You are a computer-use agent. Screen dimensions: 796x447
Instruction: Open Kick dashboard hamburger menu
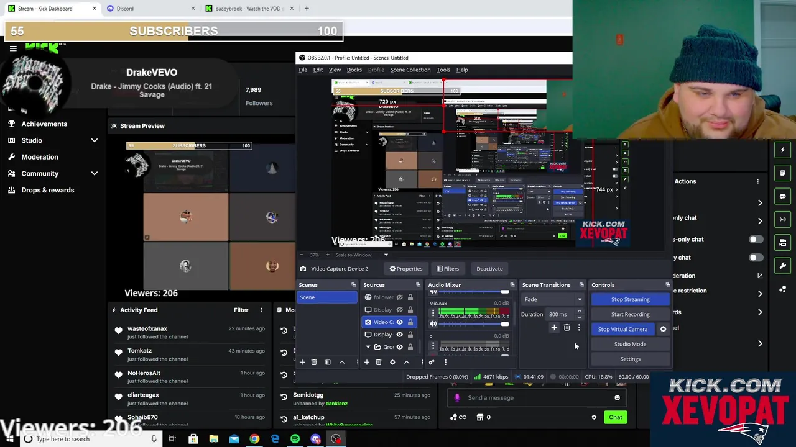(13, 48)
